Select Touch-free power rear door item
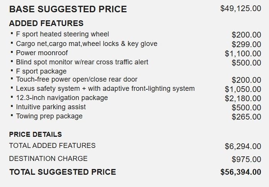This screenshot has height=187, width=269. pyautogui.click(x=77, y=80)
